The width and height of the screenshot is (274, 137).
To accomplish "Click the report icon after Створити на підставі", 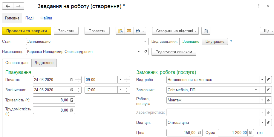I will (x=206, y=31).
